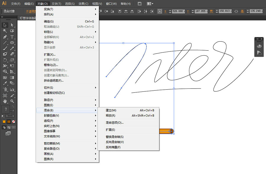
Task: Select the Pen tool
Action: point(4,37)
